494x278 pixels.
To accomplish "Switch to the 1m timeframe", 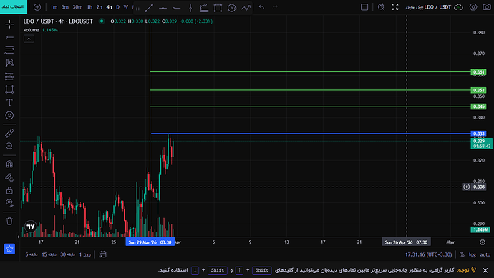I will pos(54,7).
